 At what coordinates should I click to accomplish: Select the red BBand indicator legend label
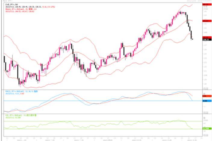click(18, 9)
